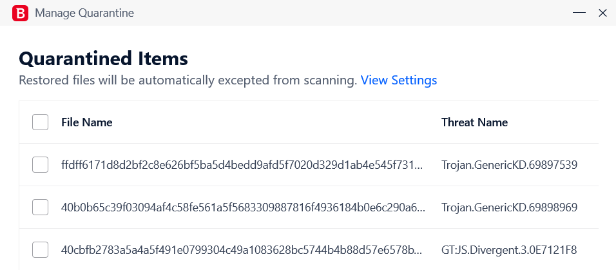Open the View Settings link
The width and height of the screenshot is (616, 270).
[x=399, y=80]
